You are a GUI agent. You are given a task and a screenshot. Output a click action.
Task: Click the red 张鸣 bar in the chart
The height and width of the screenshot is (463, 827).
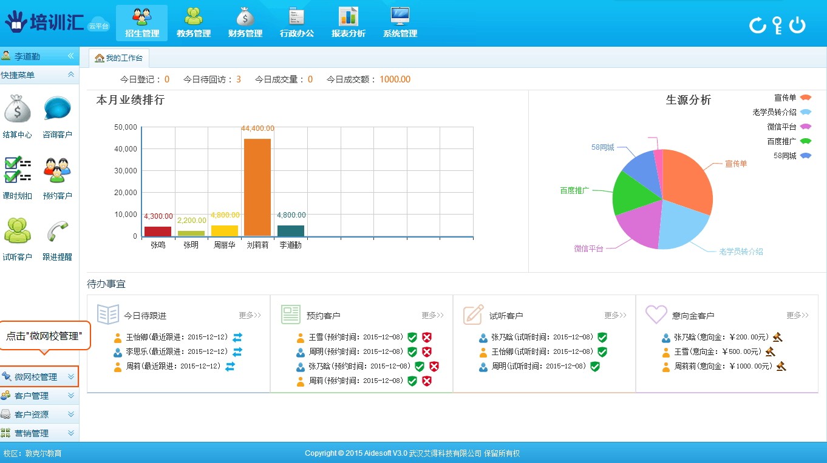coord(158,232)
